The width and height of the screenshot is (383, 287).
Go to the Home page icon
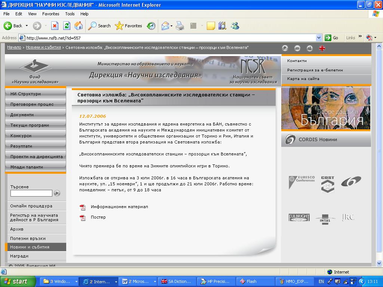(79, 26)
